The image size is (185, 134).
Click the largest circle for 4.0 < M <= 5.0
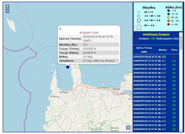click(x=139, y=20)
